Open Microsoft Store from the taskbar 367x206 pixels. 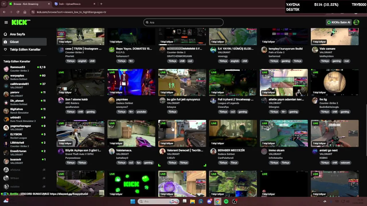(201, 201)
